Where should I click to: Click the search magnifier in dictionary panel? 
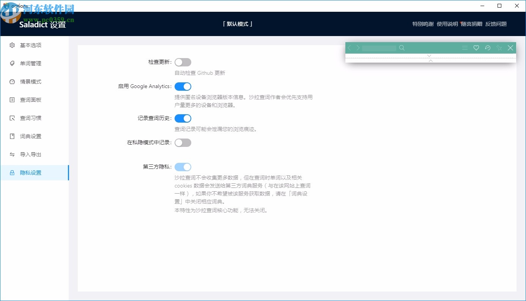coord(402,48)
